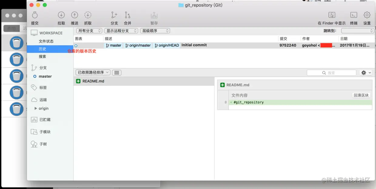Click the Stashes (已贮藏) sidebar icon

tap(34, 119)
